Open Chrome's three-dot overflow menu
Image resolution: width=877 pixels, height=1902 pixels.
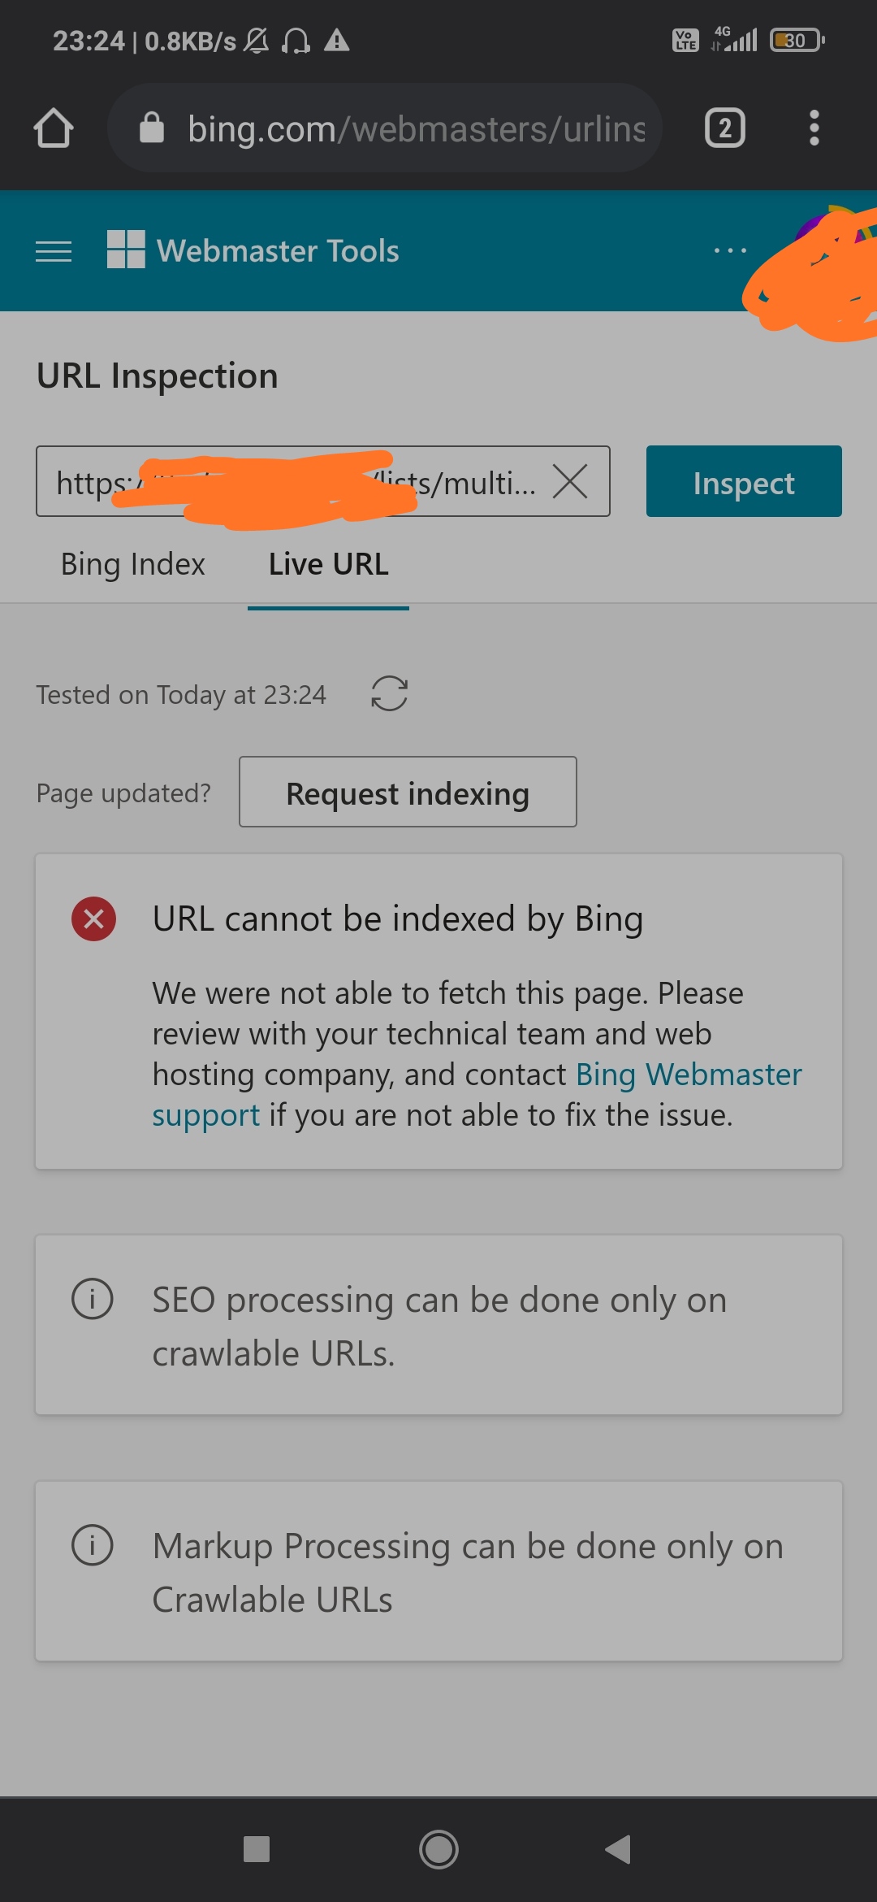tap(814, 128)
